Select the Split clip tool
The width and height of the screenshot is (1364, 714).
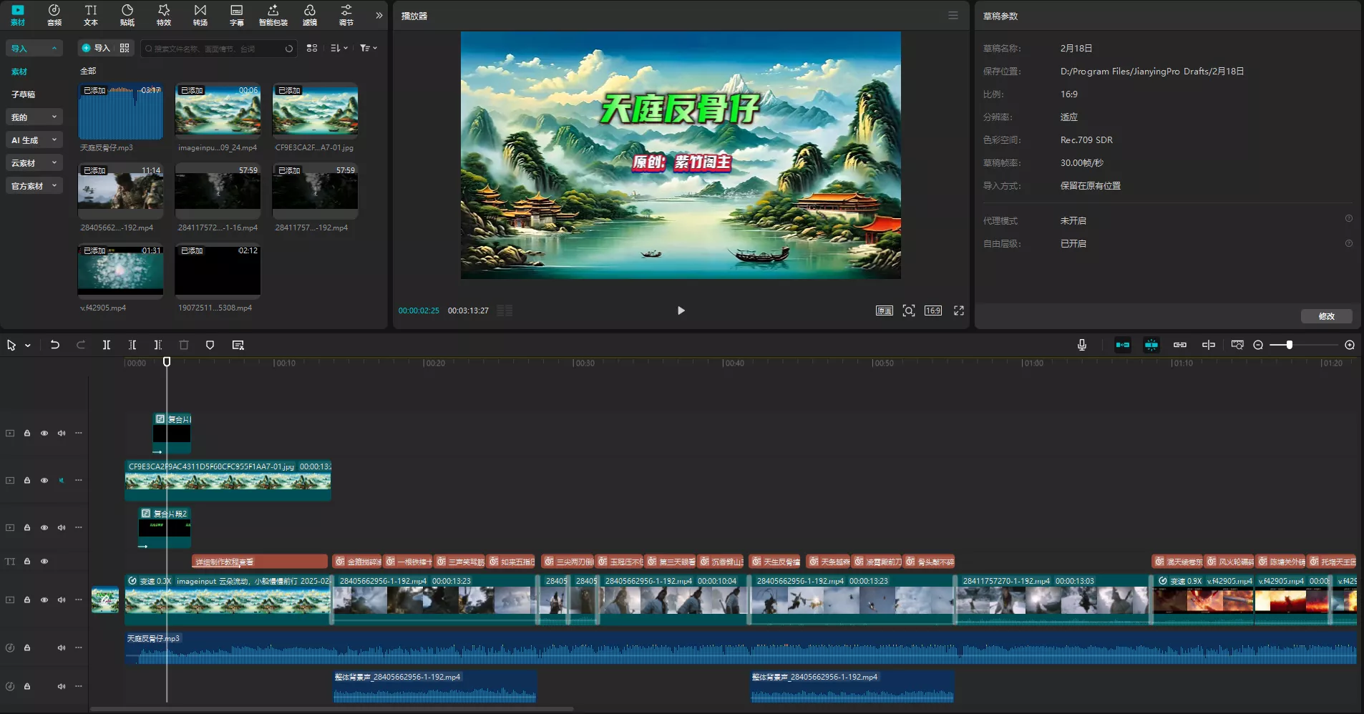[x=107, y=345]
